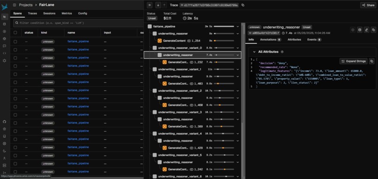Toggle the side navigation panel icon beside Projects
The width and height of the screenshot is (378, 179).
pyautogui.click(x=15, y=5)
